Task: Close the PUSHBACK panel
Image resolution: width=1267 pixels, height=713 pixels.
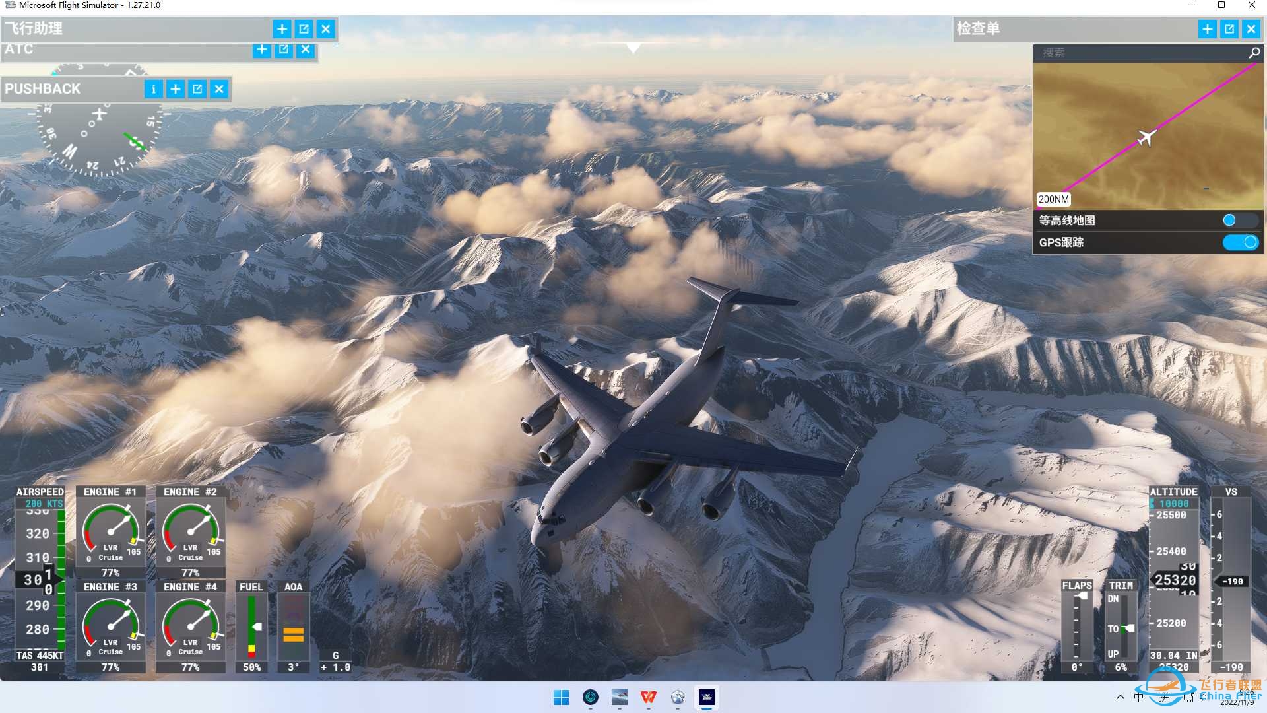Action: (x=219, y=89)
